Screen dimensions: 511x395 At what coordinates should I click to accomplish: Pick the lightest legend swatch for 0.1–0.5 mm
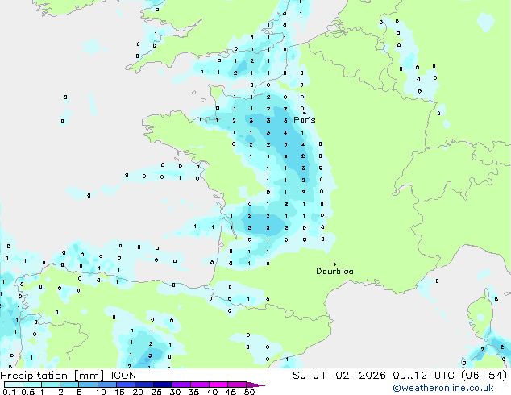click(14, 385)
